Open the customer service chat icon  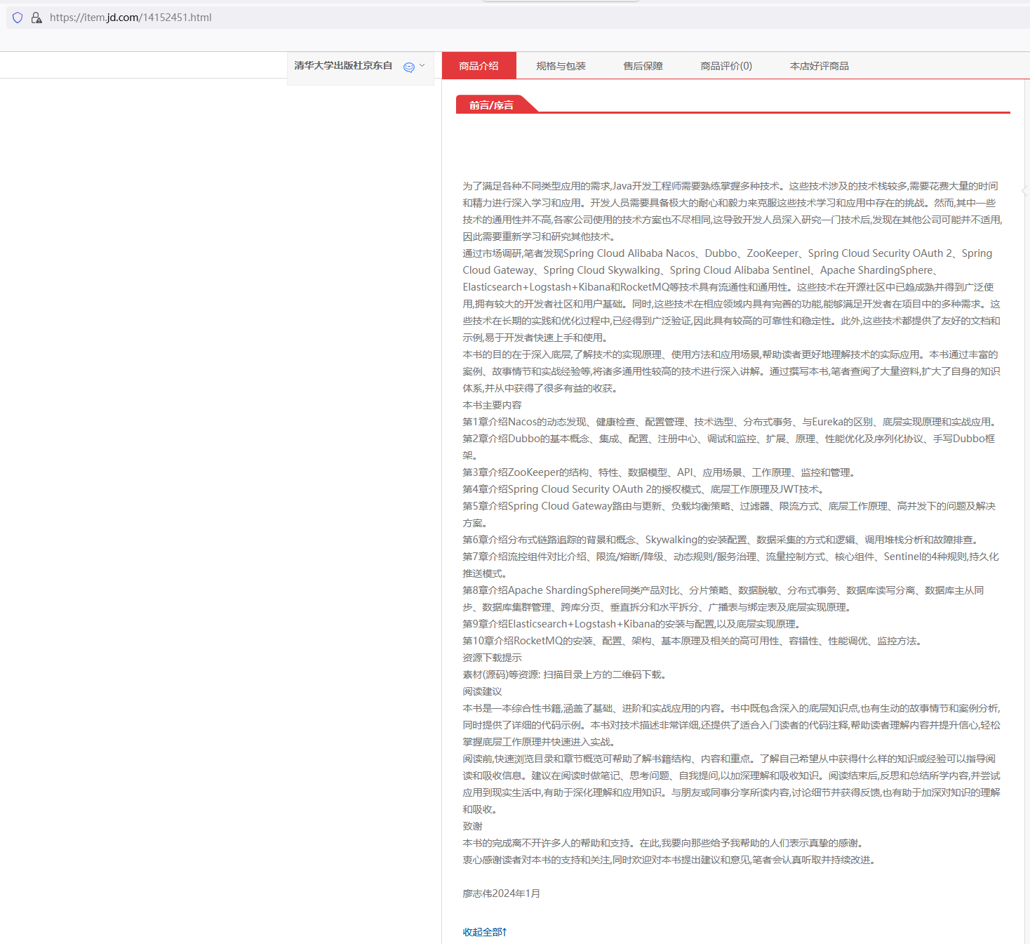click(409, 67)
